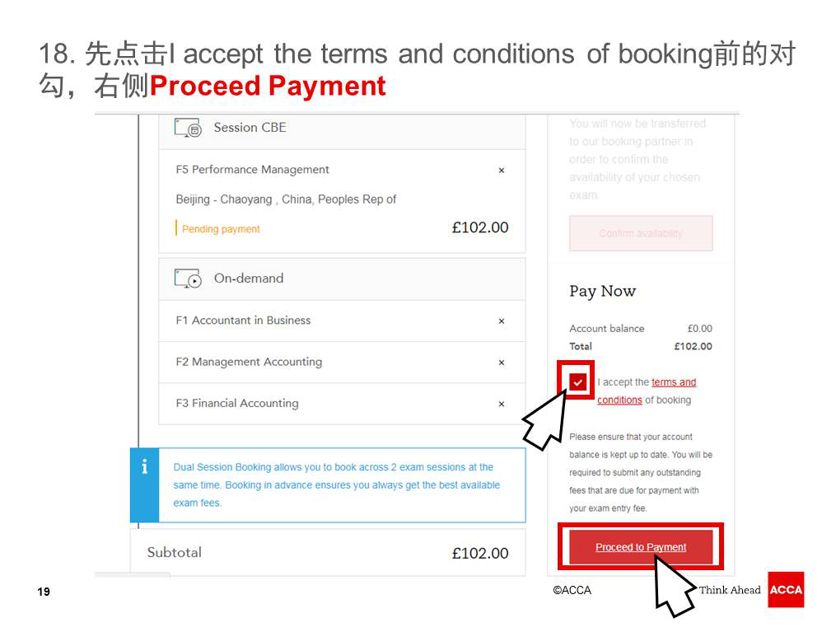
Task: Open the terms and conditions link
Action: coord(675,382)
